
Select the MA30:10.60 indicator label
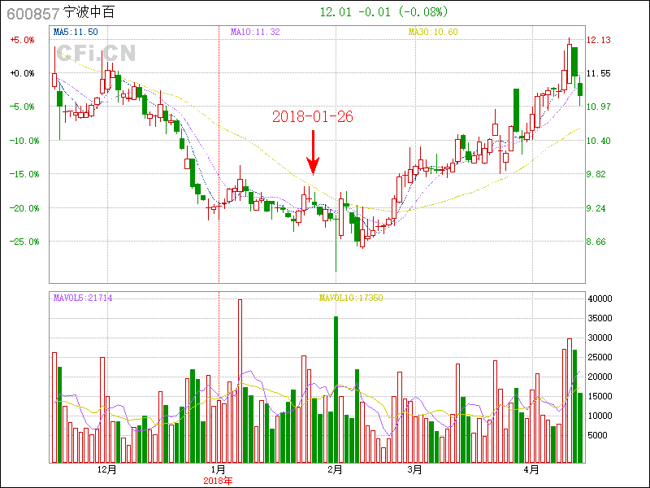pyautogui.click(x=433, y=32)
